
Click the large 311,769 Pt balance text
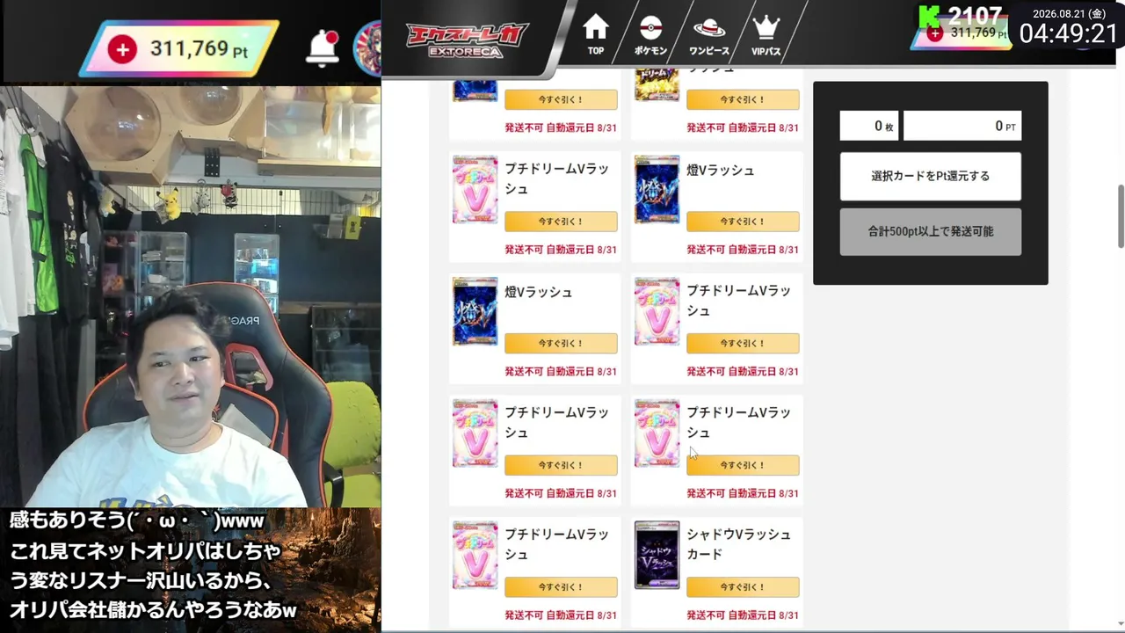pos(199,49)
